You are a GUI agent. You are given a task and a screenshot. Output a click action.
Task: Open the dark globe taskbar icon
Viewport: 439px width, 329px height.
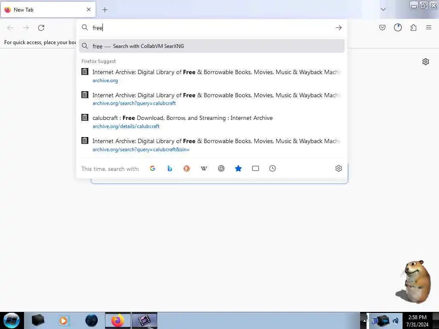pos(92,320)
